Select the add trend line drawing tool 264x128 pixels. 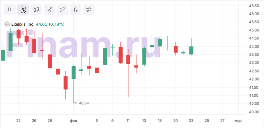tap(49, 10)
